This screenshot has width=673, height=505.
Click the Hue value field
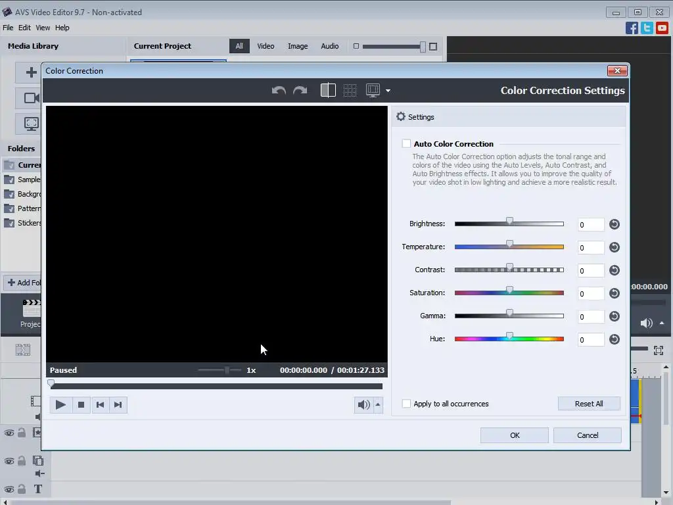pyautogui.click(x=591, y=340)
